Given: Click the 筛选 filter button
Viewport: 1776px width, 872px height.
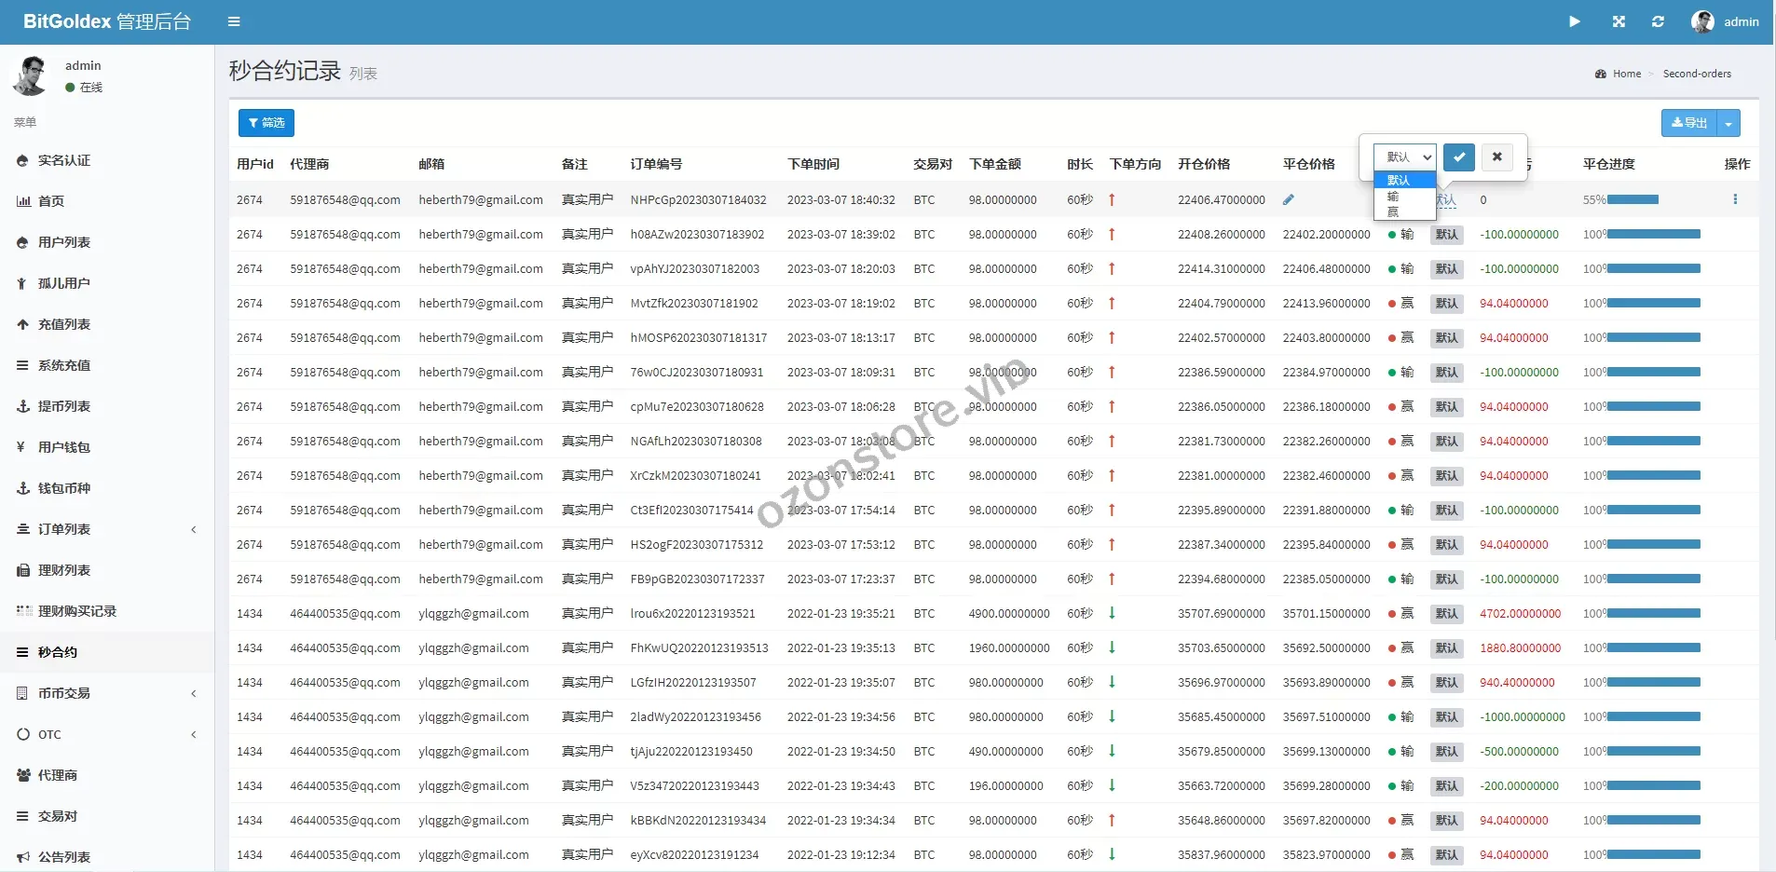Looking at the screenshot, I should point(266,123).
